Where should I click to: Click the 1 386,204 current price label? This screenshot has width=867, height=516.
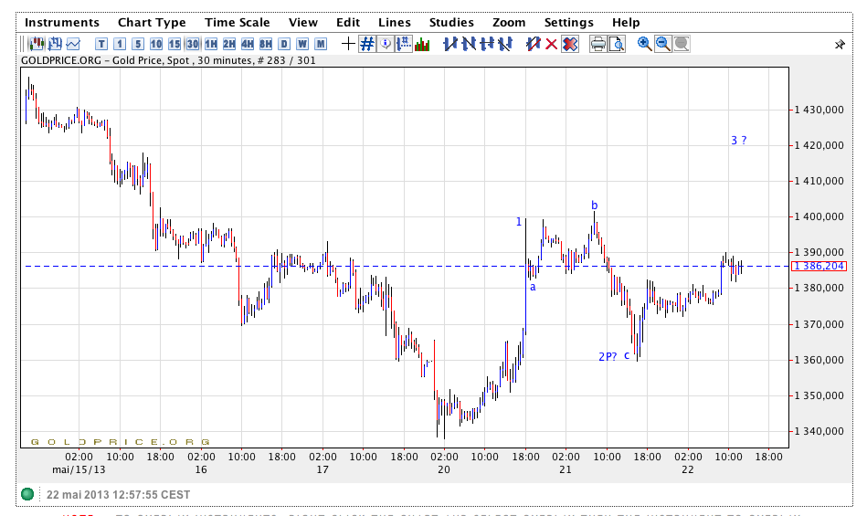click(817, 267)
